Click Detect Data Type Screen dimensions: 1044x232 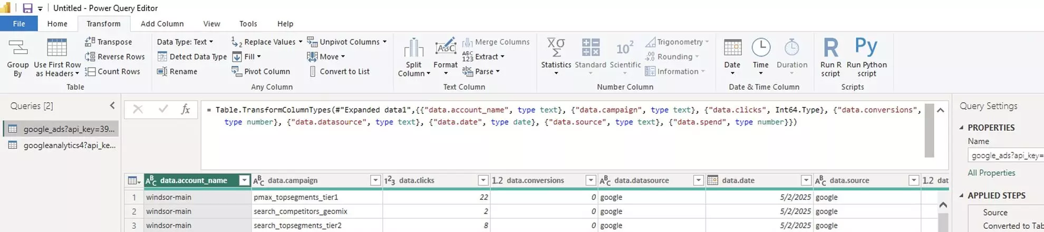[192, 56]
